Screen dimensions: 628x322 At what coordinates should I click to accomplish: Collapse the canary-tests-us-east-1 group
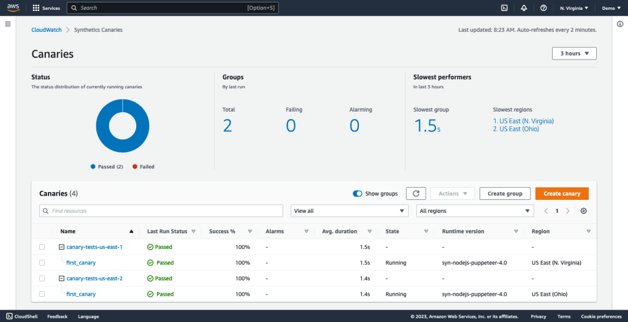click(x=61, y=247)
